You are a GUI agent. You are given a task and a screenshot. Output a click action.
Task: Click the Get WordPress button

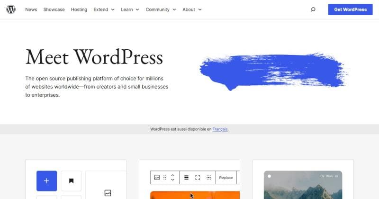350,9
